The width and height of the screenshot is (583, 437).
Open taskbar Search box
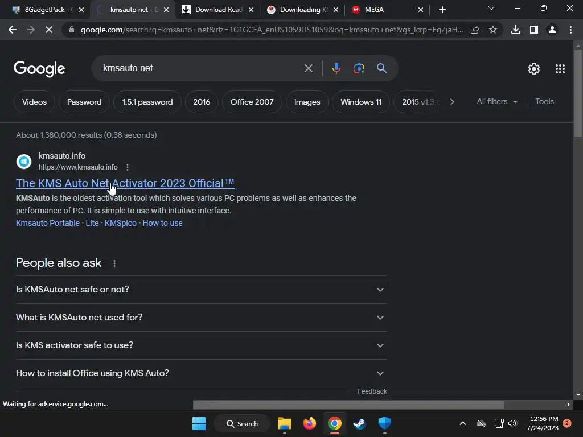(242, 423)
